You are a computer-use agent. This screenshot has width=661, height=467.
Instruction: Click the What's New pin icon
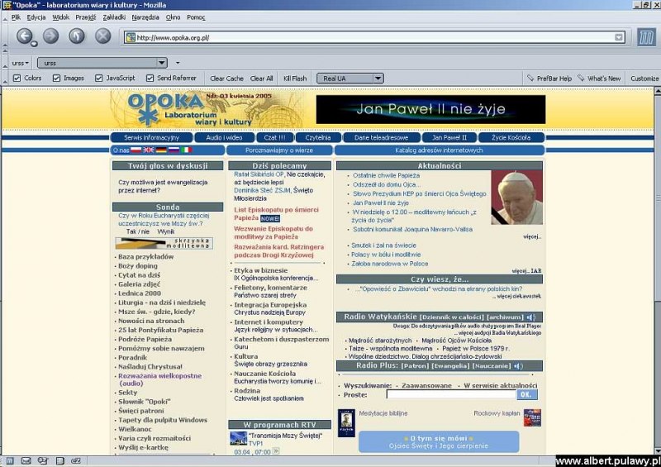581,78
